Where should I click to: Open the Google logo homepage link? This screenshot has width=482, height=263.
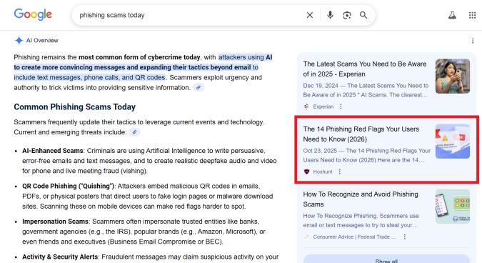coord(33,15)
